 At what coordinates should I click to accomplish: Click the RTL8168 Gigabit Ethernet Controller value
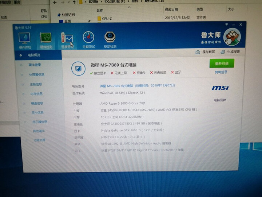[x=142, y=150]
